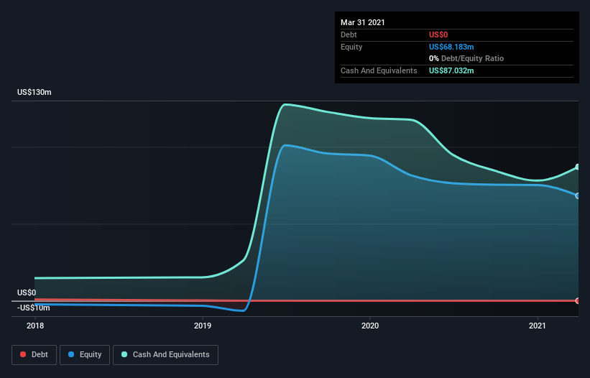Toggle the Debt series legend button

[34, 355]
